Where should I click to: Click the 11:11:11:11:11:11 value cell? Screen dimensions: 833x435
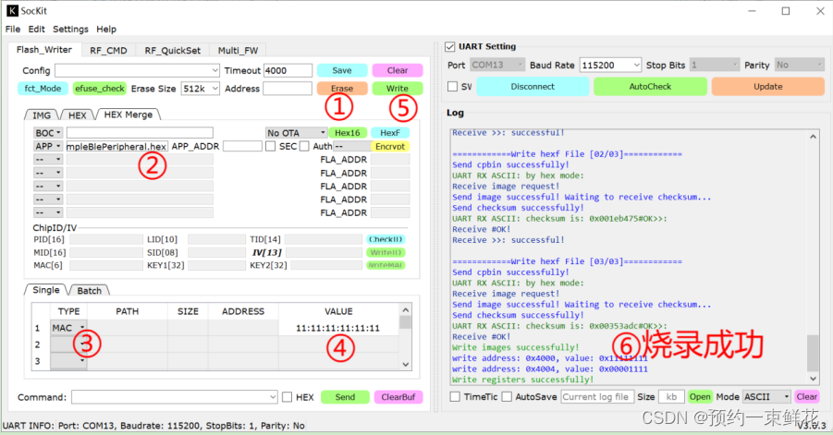(337, 328)
